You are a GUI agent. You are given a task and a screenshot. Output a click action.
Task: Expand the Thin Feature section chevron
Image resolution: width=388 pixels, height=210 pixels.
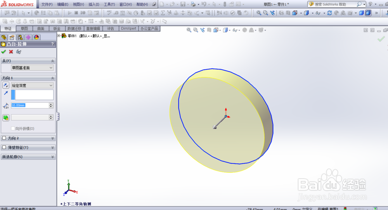(52, 148)
